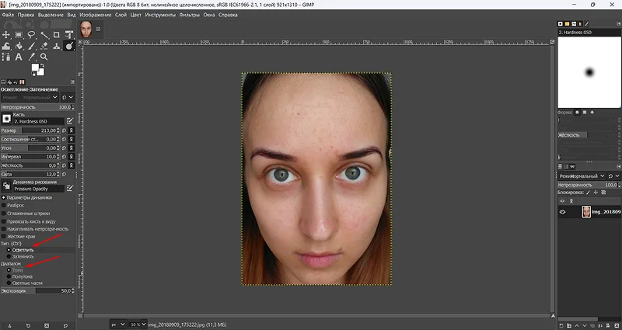Screen dimensions: 622x330
Task: Select the Rectangle Select tool
Action: (19, 35)
